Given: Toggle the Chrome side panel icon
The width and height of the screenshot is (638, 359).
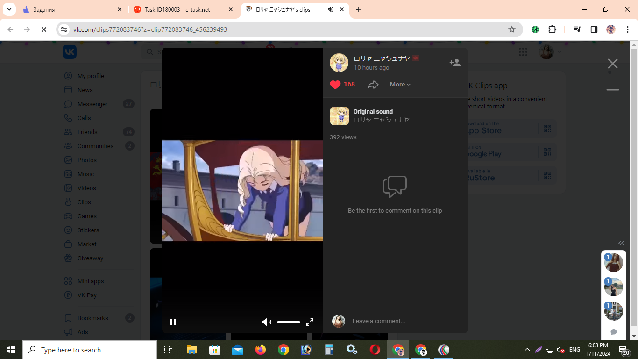Looking at the screenshot, I should (x=594, y=29).
